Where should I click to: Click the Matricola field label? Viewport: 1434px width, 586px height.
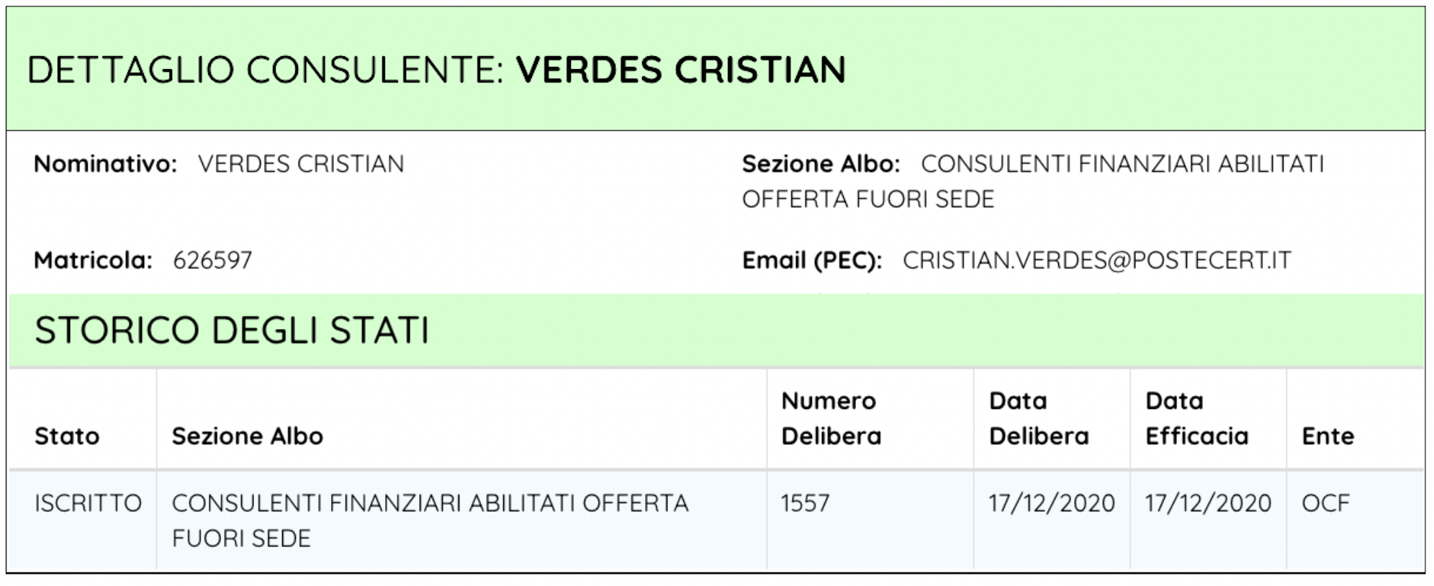(x=93, y=260)
